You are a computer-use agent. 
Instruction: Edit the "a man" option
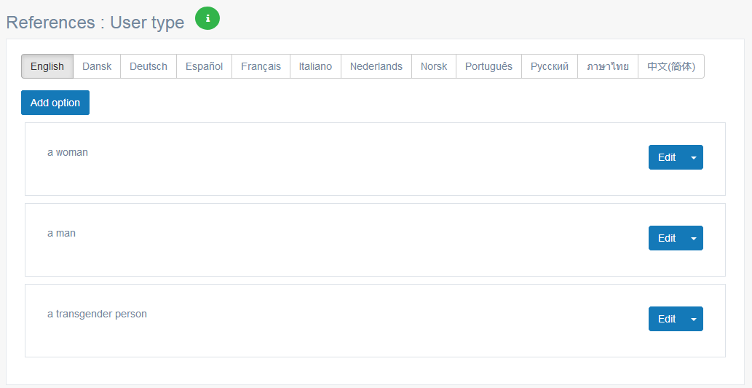pos(667,238)
